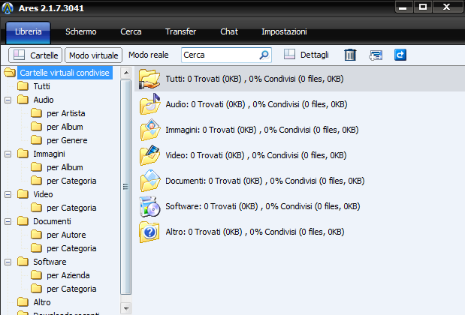This screenshot has height=315, width=465.
Task: Open the Altro question mark folder icon
Action: pyautogui.click(x=150, y=232)
